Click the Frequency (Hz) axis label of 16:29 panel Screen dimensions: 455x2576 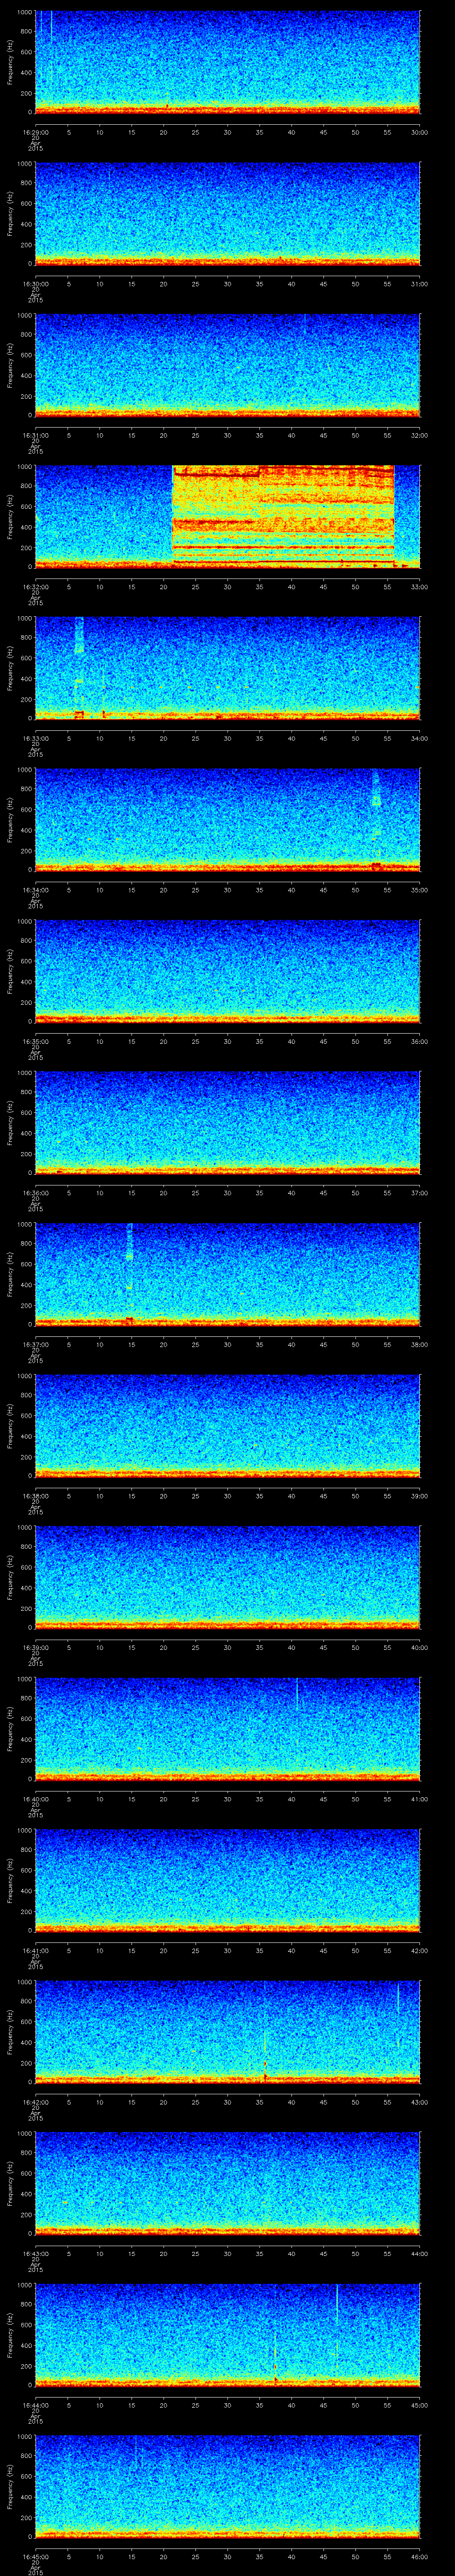coord(10,62)
